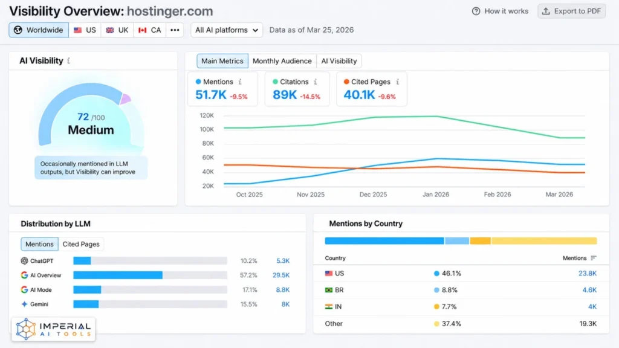The image size is (619, 348).
Task: Click the Google icon for AI Mode row
Action: click(x=24, y=289)
